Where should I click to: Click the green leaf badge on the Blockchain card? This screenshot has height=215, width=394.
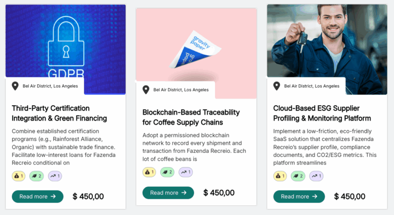click(167, 172)
